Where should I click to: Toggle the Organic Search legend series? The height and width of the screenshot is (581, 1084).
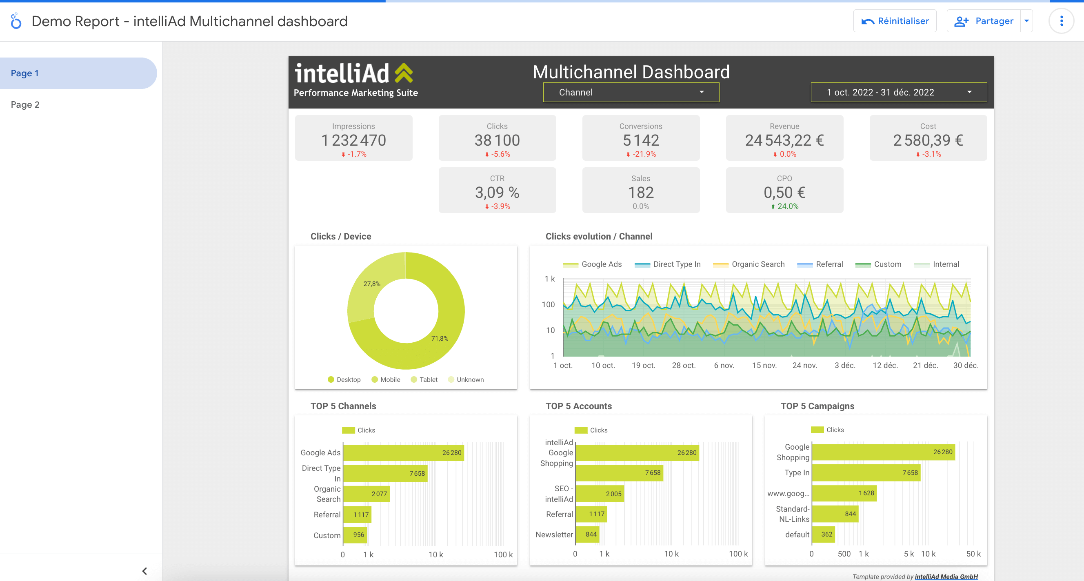point(749,264)
